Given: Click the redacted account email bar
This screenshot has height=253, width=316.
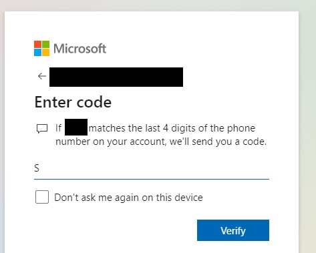Looking at the screenshot, I should click(116, 77).
